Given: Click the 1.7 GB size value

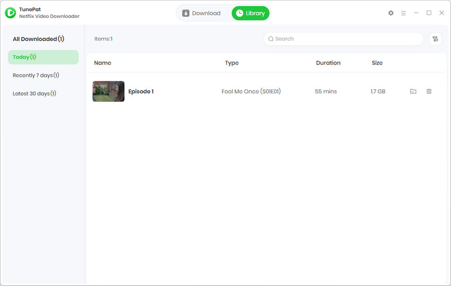Looking at the screenshot, I should click(378, 92).
